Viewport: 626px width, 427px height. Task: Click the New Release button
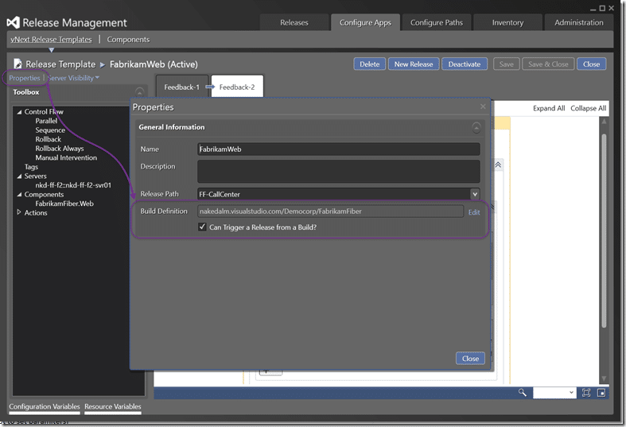tap(414, 64)
